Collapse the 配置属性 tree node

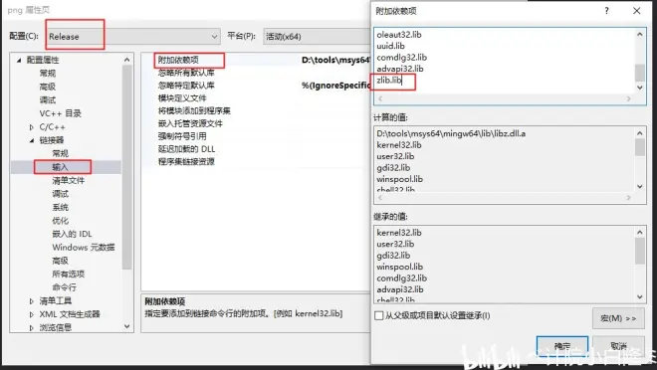[x=19, y=61]
